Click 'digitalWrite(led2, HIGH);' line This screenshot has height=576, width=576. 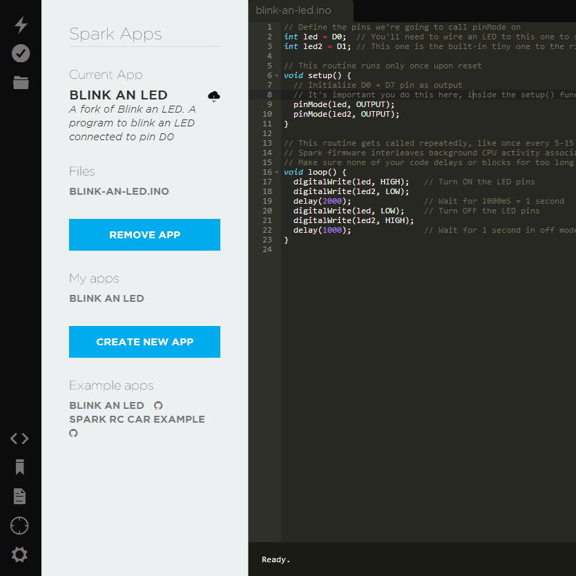click(x=354, y=220)
